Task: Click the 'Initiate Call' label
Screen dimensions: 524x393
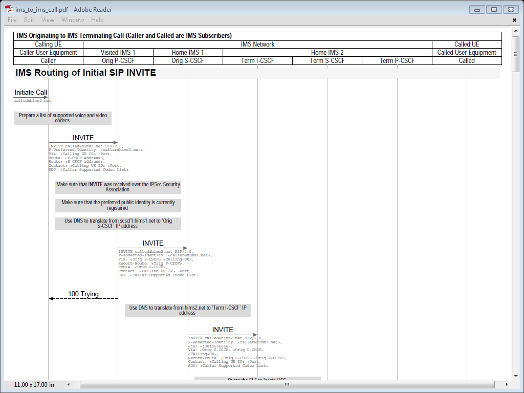Action: pos(31,92)
